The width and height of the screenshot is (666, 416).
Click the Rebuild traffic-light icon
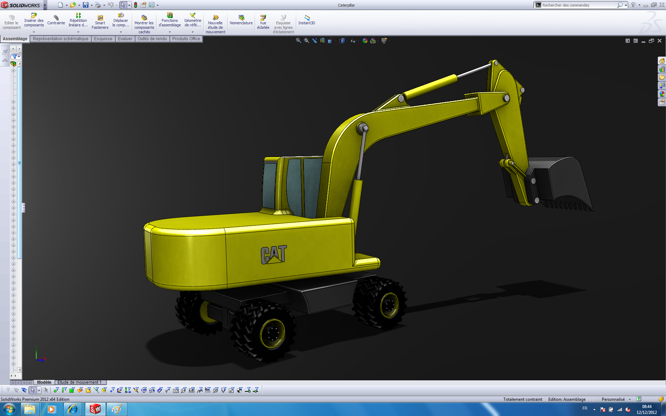(x=136, y=5)
